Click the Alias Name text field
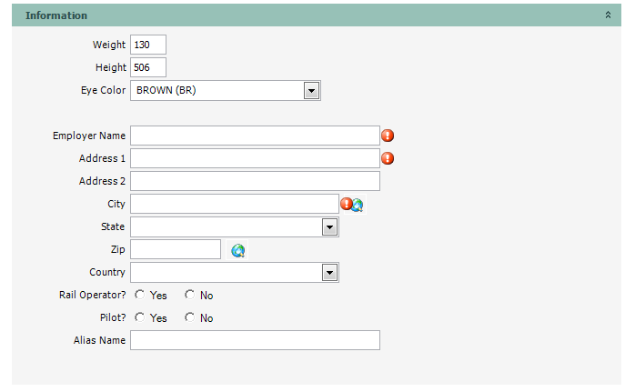 point(255,340)
